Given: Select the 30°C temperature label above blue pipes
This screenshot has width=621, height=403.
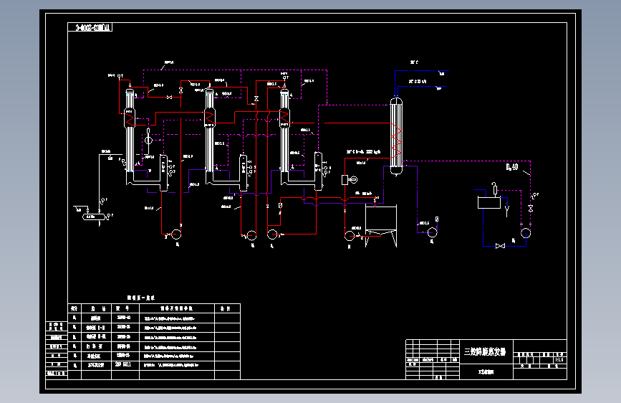Looking at the screenshot, I should (414, 62).
